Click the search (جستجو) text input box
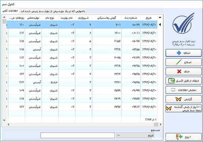Screen dimensions: 203x142 (x=77, y=135)
